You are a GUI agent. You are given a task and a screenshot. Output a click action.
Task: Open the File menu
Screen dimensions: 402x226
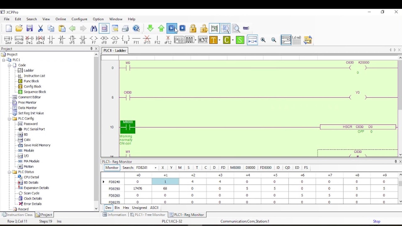coord(7,19)
